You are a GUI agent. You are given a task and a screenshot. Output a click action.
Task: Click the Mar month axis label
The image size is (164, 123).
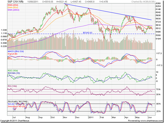(x=114, y=117)
